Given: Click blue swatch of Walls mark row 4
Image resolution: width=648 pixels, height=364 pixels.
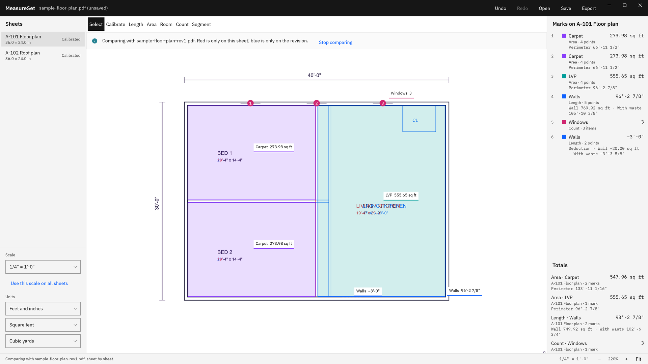Looking at the screenshot, I should [x=564, y=96].
